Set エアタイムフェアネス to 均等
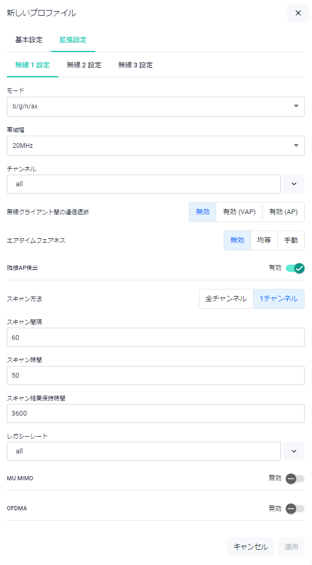The image size is (312, 565). click(x=264, y=240)
